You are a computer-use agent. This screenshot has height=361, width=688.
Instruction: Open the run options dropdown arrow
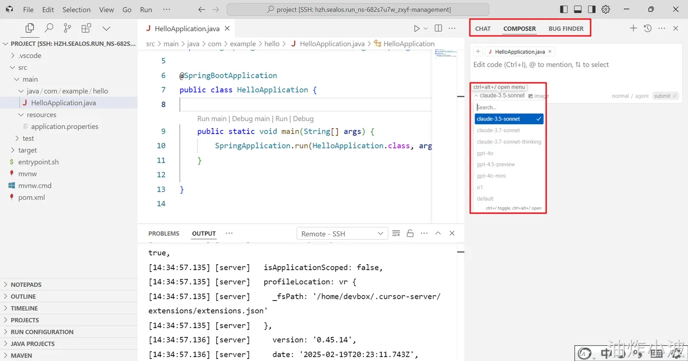click(x=426, y=28)
